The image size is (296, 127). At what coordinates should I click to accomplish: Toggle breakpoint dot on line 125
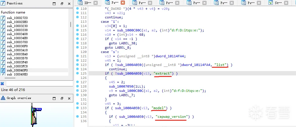click(x=77, y=73)
